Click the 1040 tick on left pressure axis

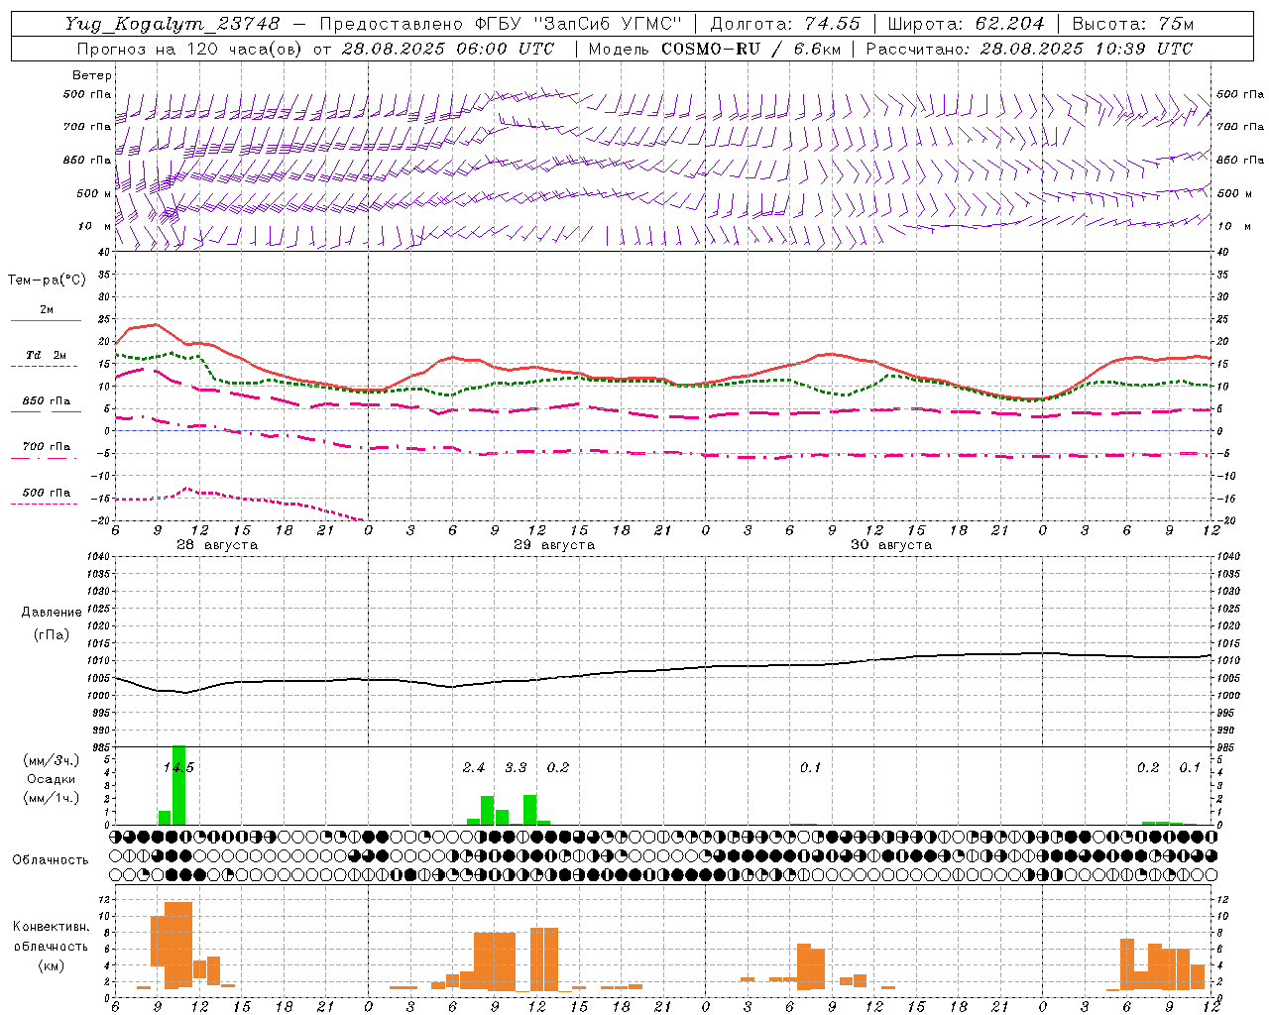pyautogui.click(x=99, y=556)
